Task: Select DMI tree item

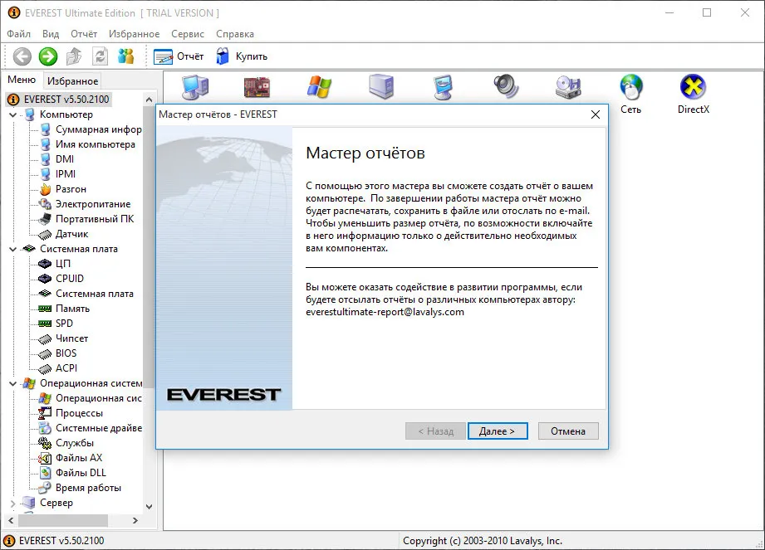Action: (57, 159)
